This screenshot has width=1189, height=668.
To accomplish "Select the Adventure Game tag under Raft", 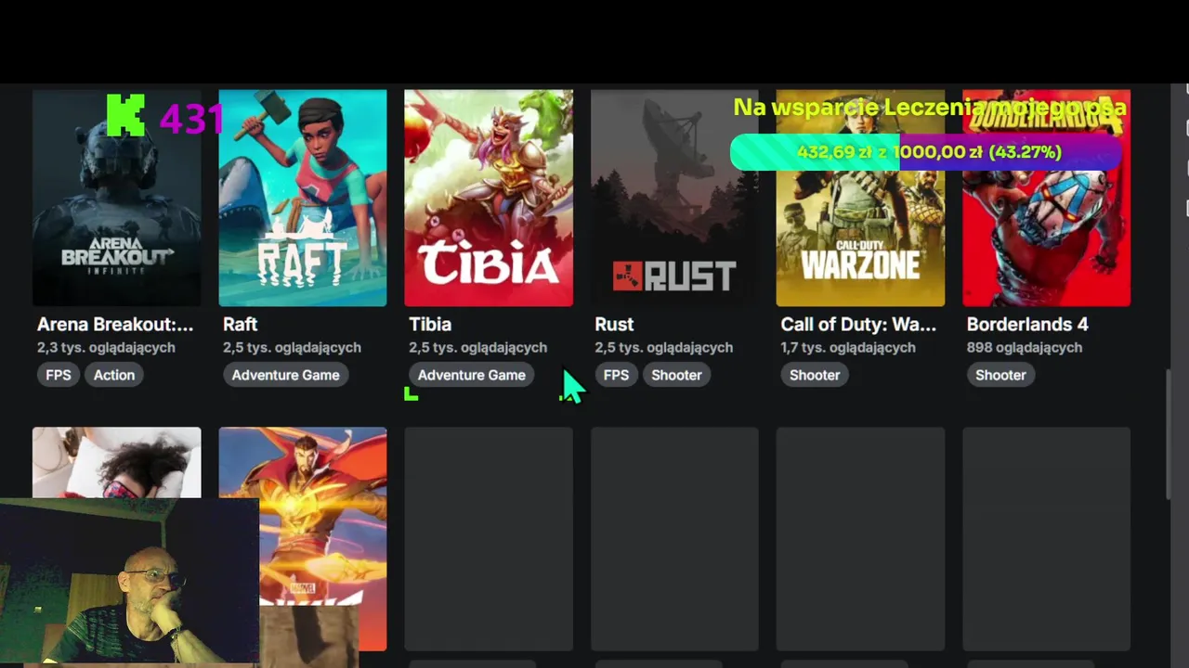I will (285, 375).
